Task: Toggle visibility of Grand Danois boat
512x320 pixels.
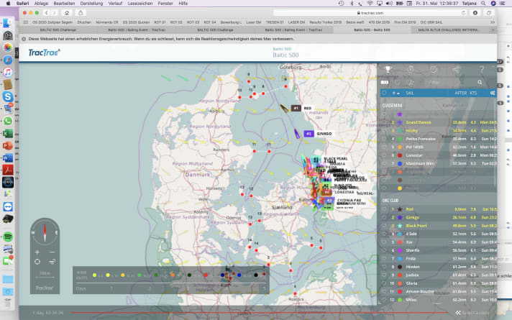Action: (384, 122)
